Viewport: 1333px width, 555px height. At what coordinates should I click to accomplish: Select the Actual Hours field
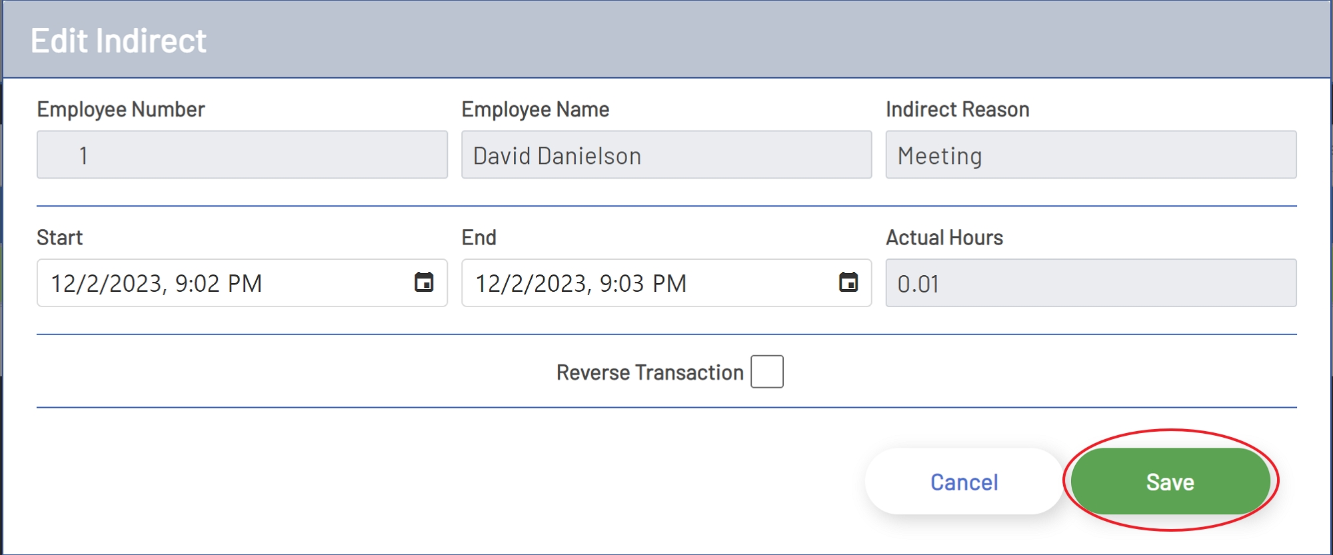click(x=1091, y=283)
